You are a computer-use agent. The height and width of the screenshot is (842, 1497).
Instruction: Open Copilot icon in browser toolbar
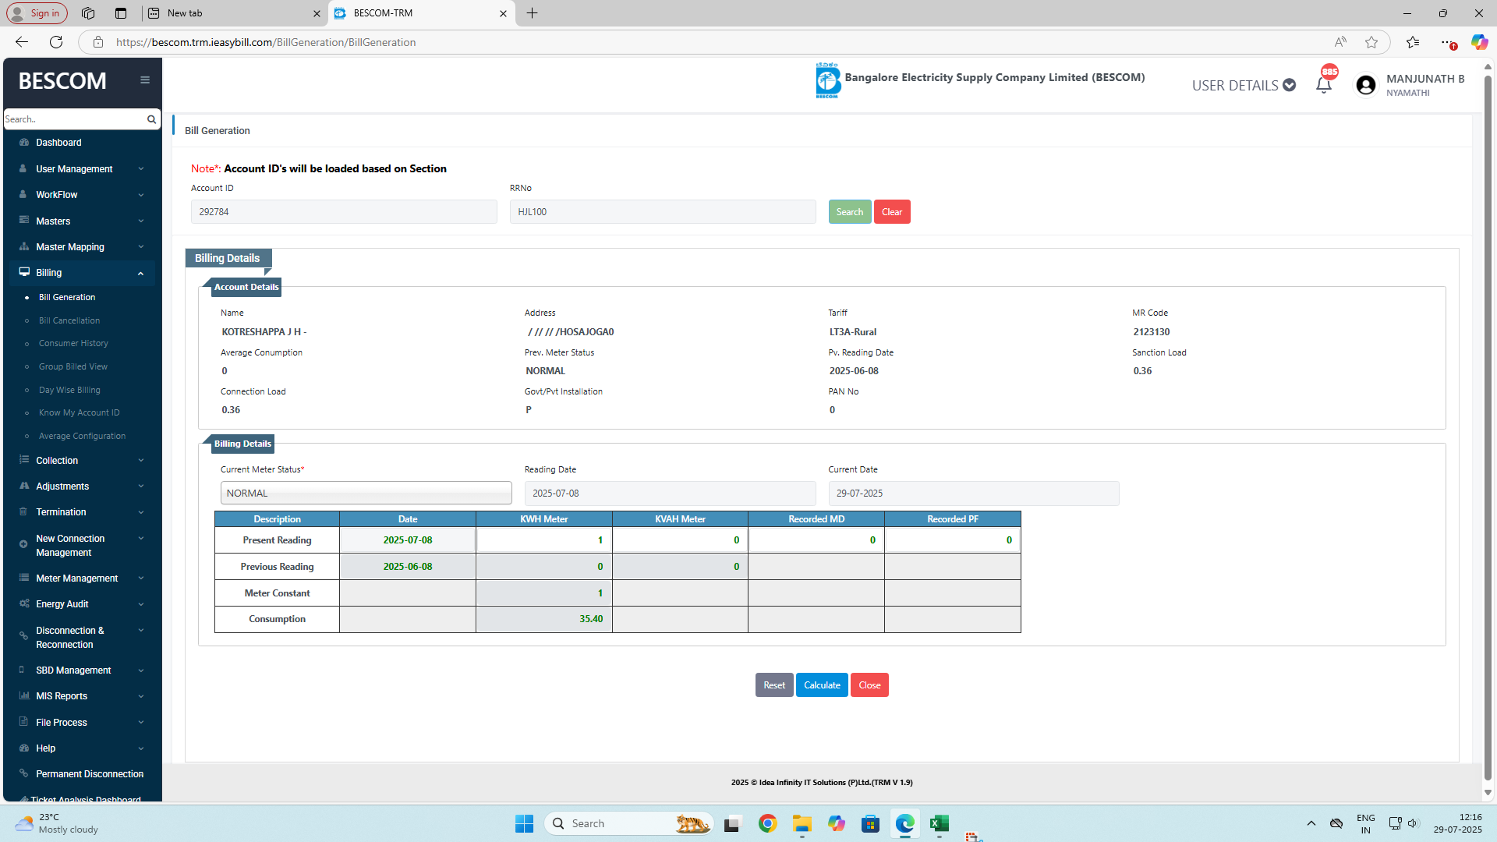coord(1479,42)
